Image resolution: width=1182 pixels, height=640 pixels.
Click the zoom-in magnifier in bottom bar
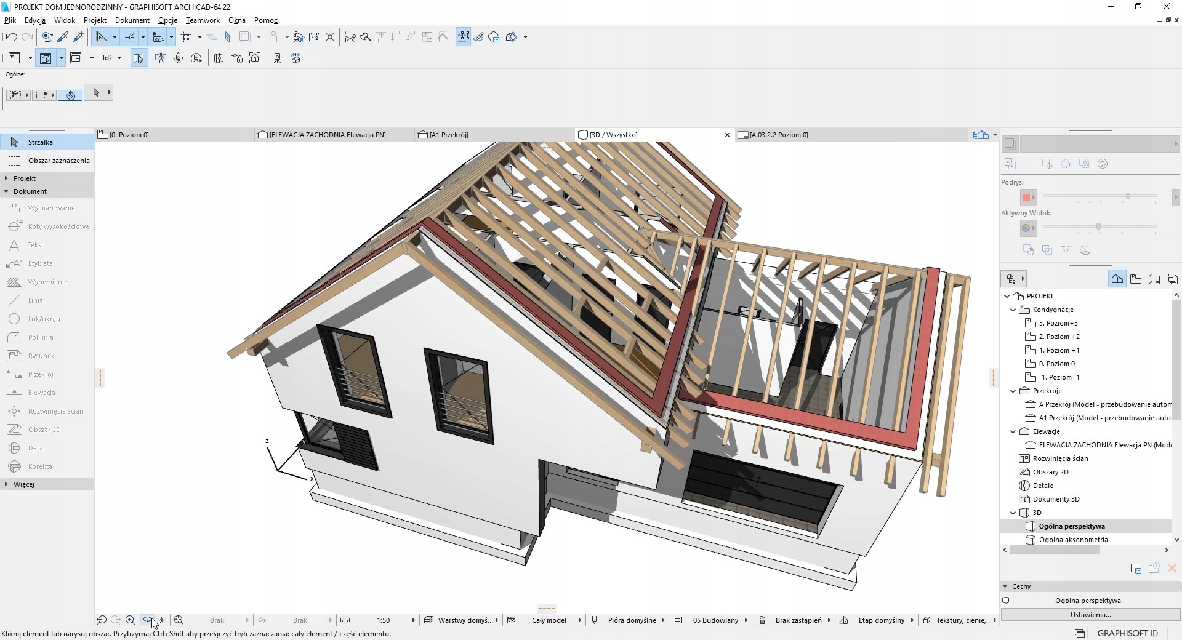tap(130, 620)
